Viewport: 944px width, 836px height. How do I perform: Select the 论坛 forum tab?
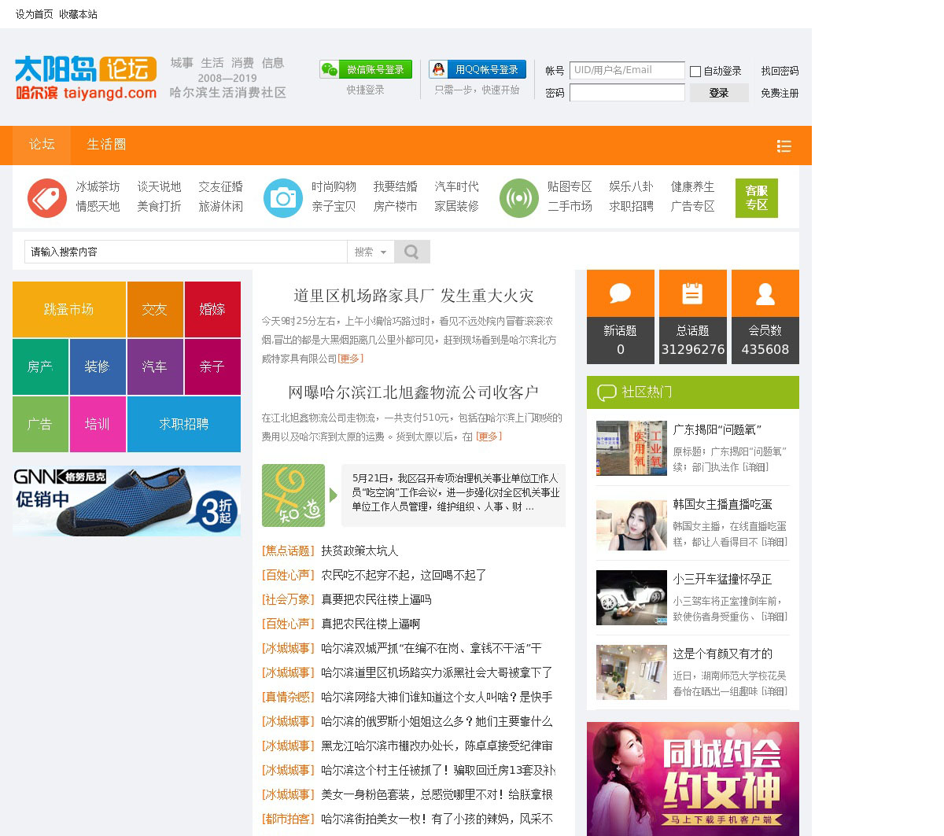tap(42, 145)
